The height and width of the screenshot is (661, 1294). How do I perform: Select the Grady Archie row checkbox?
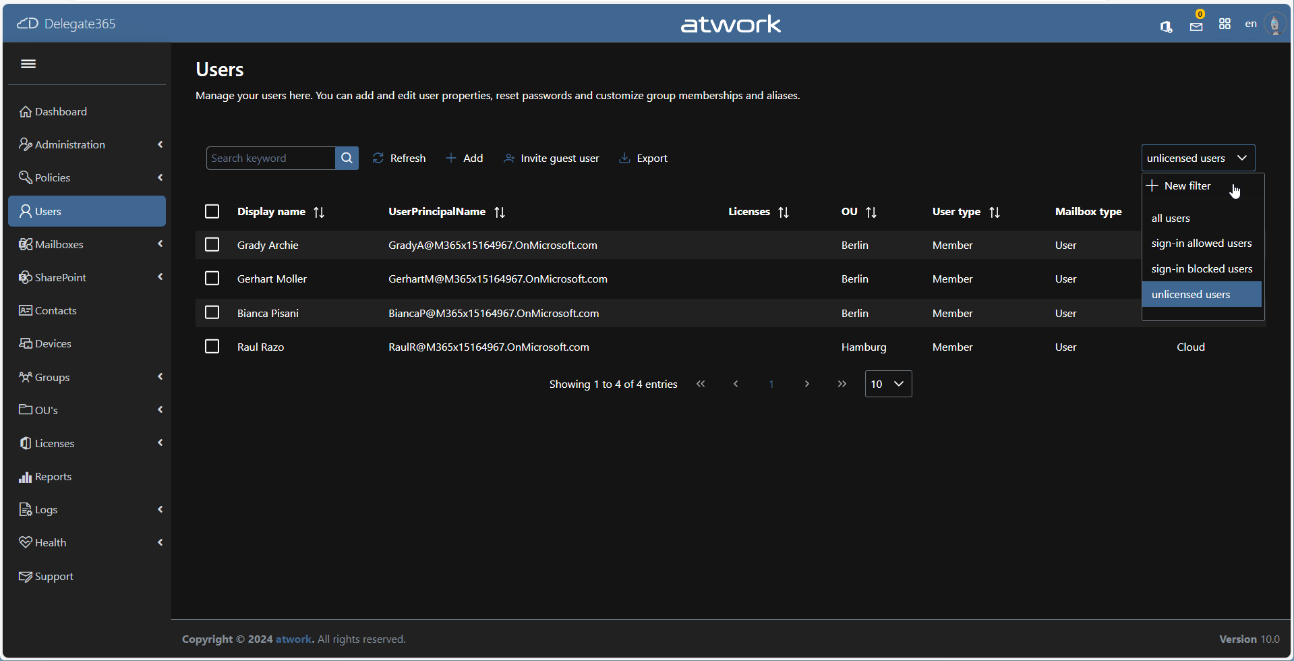coord(212,245)
